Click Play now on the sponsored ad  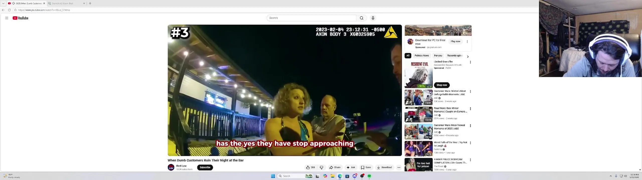click(455, 41)
